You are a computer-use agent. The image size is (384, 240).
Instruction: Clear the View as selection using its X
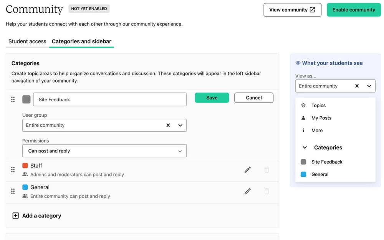pos(357,86)
